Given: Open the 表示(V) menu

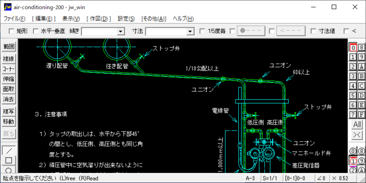Looking at the screenshot, I should tap(71, 19).
